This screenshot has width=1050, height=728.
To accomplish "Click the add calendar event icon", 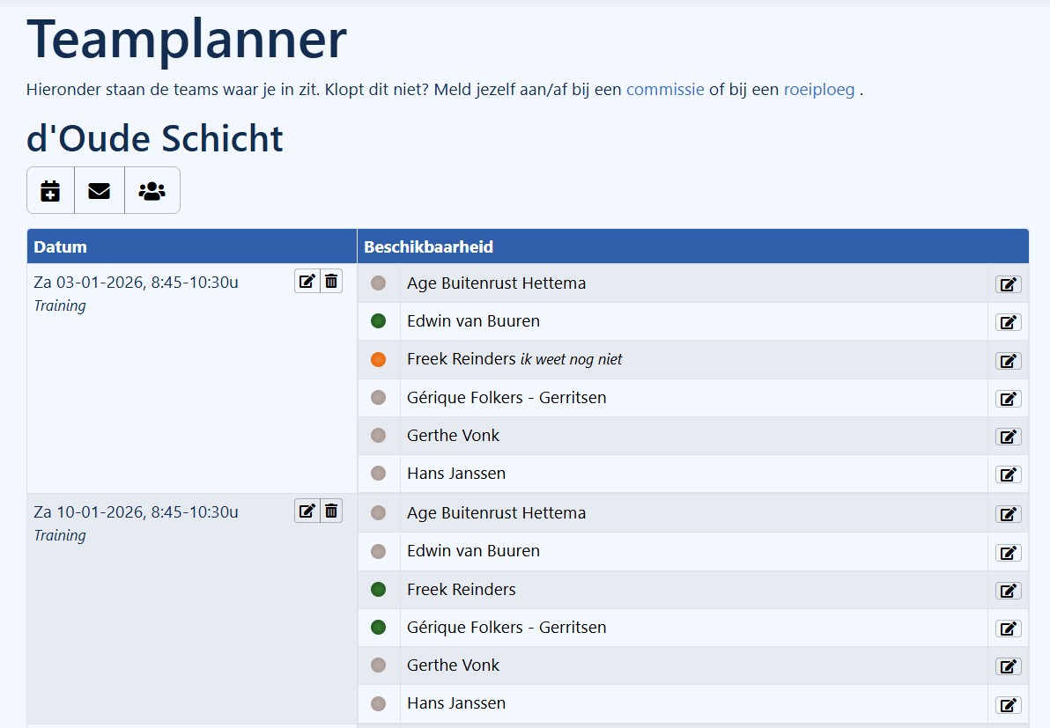I will (x=50, y=190).
